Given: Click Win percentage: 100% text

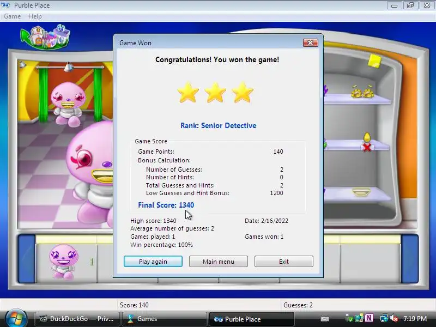Looking at the screenshot, I should [x=161, y=245].
